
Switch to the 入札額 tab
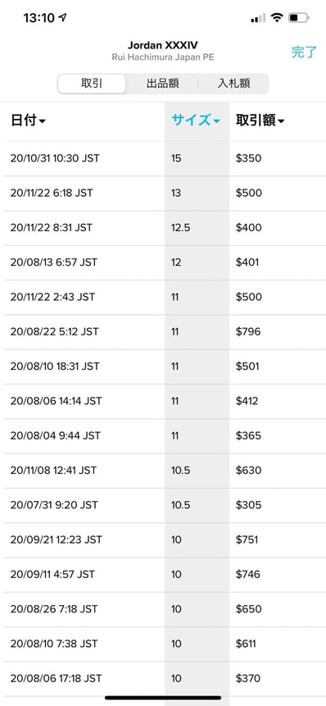[233, 84]
